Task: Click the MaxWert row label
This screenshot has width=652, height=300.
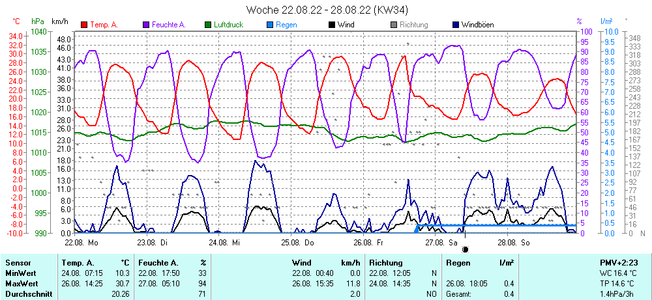Action: click(x=22, y=284)
